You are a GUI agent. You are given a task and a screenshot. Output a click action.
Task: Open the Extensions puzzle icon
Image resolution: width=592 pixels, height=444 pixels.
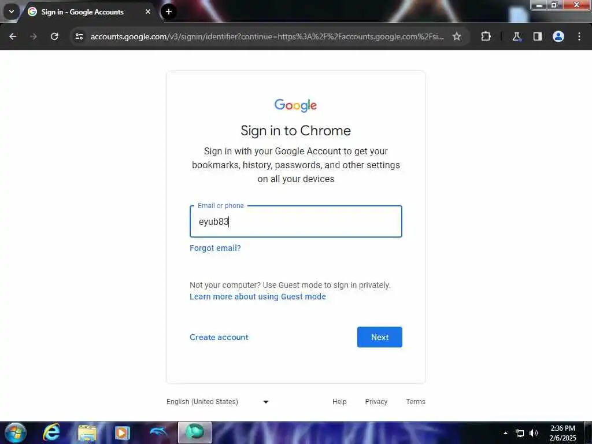click(x=486, y=36)
